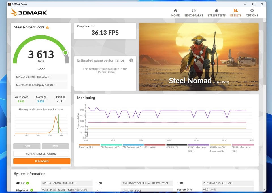Click the orange RUN AGAIN button
The height and width of the screenshot is (193, 272).
click(x=42, y=161)
